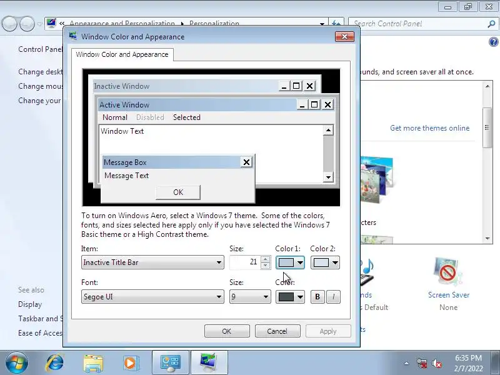Switch to Personalization monitor taskbar button
This screenshot has width=500, height=375.
209,362
